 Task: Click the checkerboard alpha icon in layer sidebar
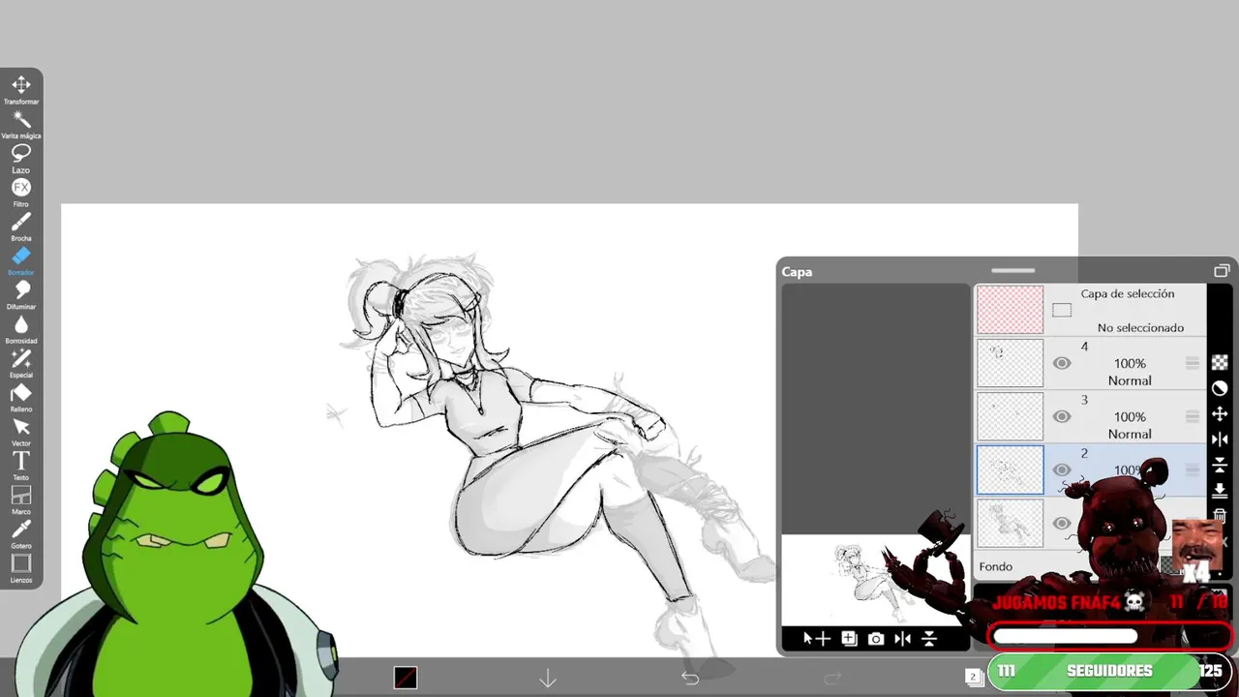(1220, 362)
